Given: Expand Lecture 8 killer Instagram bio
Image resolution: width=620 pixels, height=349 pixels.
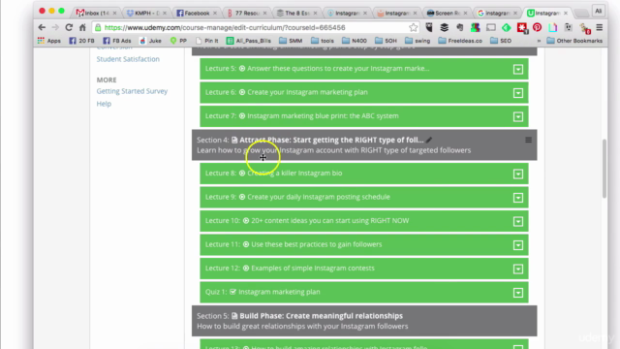Looking at the screenshot, I should [518, 174].
